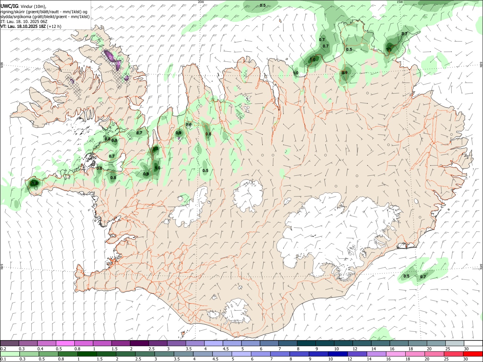The width and height of the screenshot is (483, 362).
Task: Pick upper scale white swatch after 30
Action: 473,344
